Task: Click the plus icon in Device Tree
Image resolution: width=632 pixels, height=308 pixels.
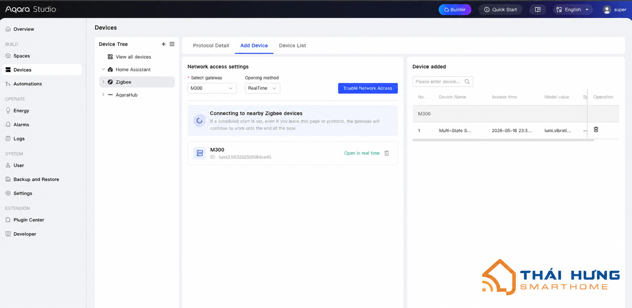Action: point(163,44)
